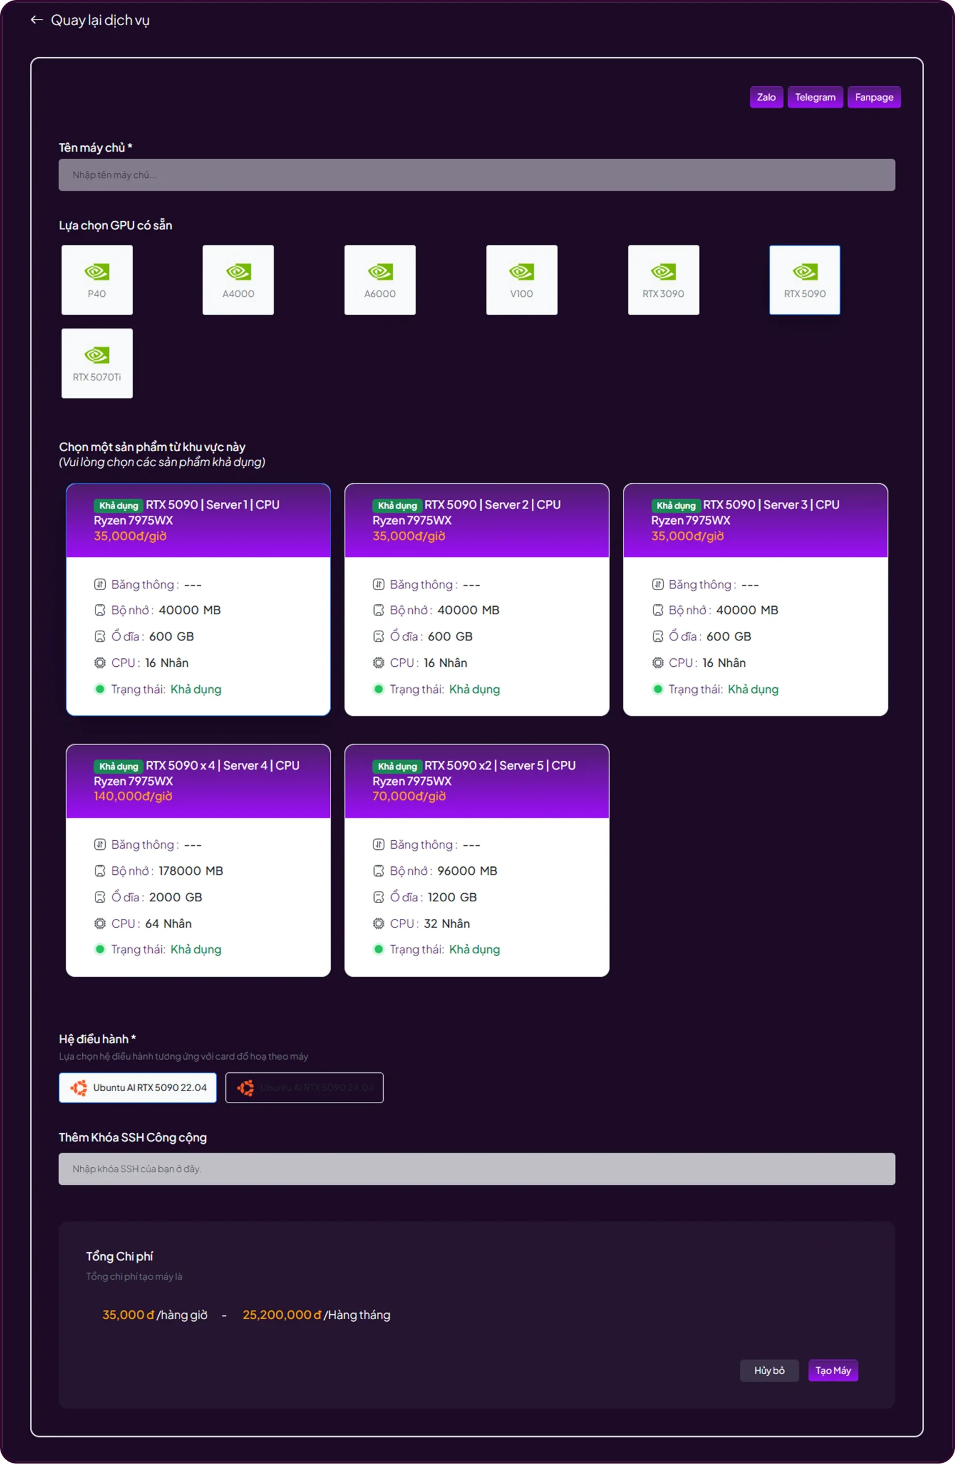Choose RTX 5090 Server 1 product card
955x1464 pixels.
198,599
